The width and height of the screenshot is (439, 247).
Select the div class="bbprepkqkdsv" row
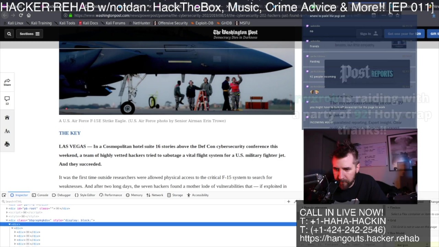[x=148, y=220]
